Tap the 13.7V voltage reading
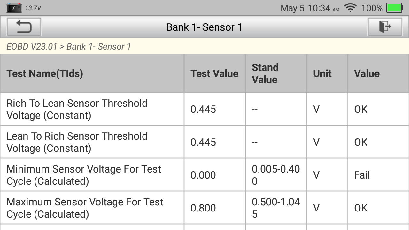Viewport: 409px width, 230px height. point(33,8)
